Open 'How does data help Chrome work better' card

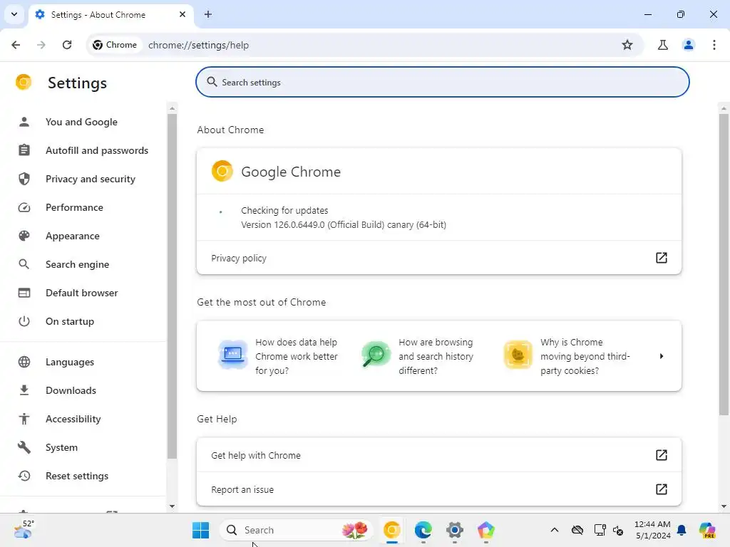click(x=279, y=356)
